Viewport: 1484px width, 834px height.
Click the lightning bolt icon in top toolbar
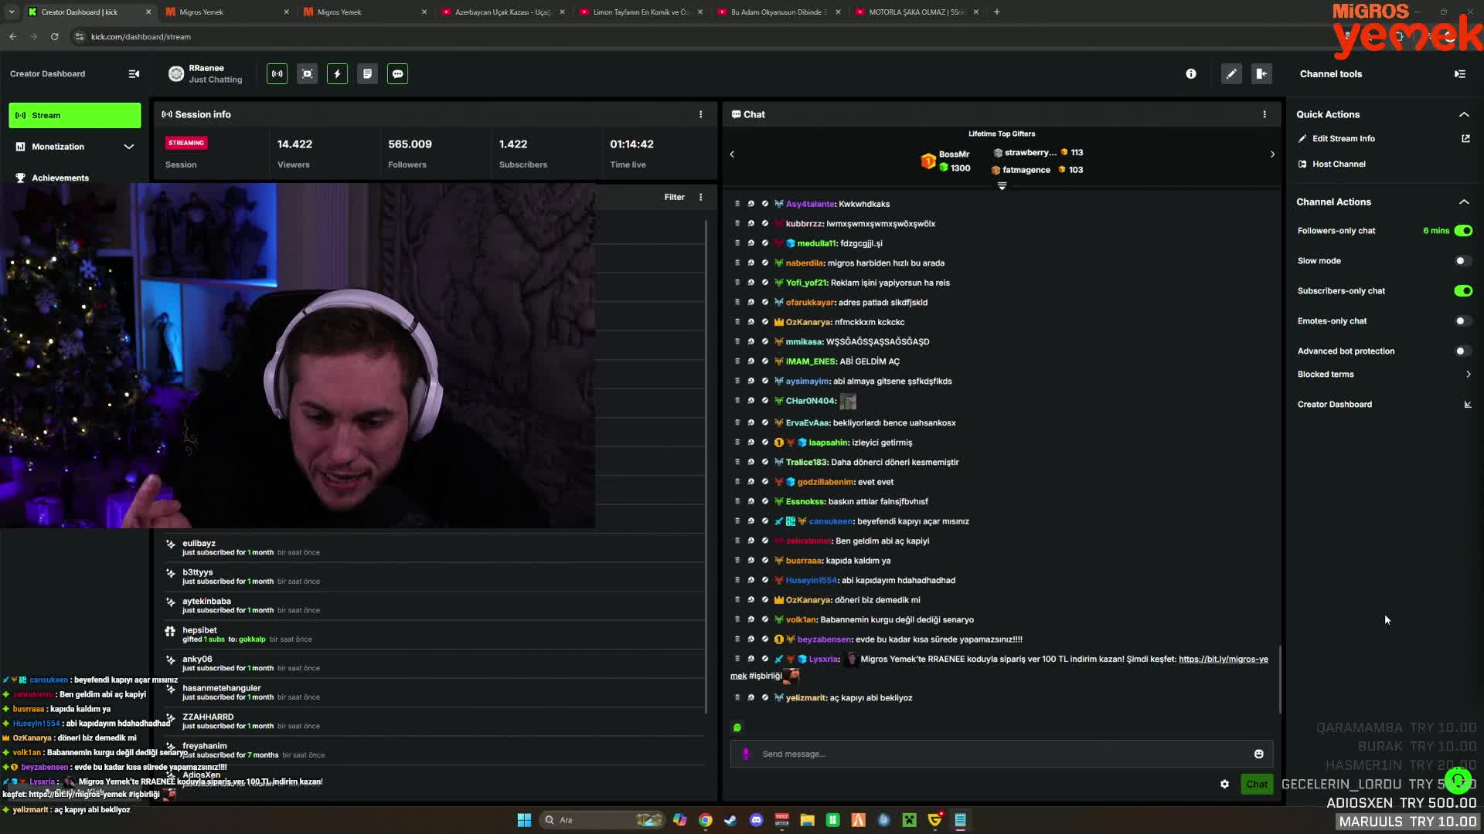[x=337, y=74]
